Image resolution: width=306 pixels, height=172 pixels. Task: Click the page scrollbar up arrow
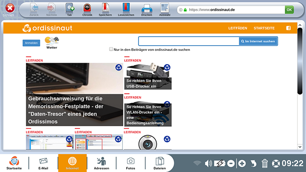coord(300,25)
